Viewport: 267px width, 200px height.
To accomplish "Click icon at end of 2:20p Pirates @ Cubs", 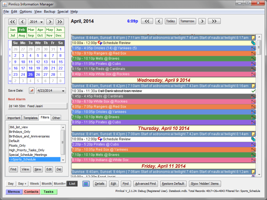I will 253,144.
